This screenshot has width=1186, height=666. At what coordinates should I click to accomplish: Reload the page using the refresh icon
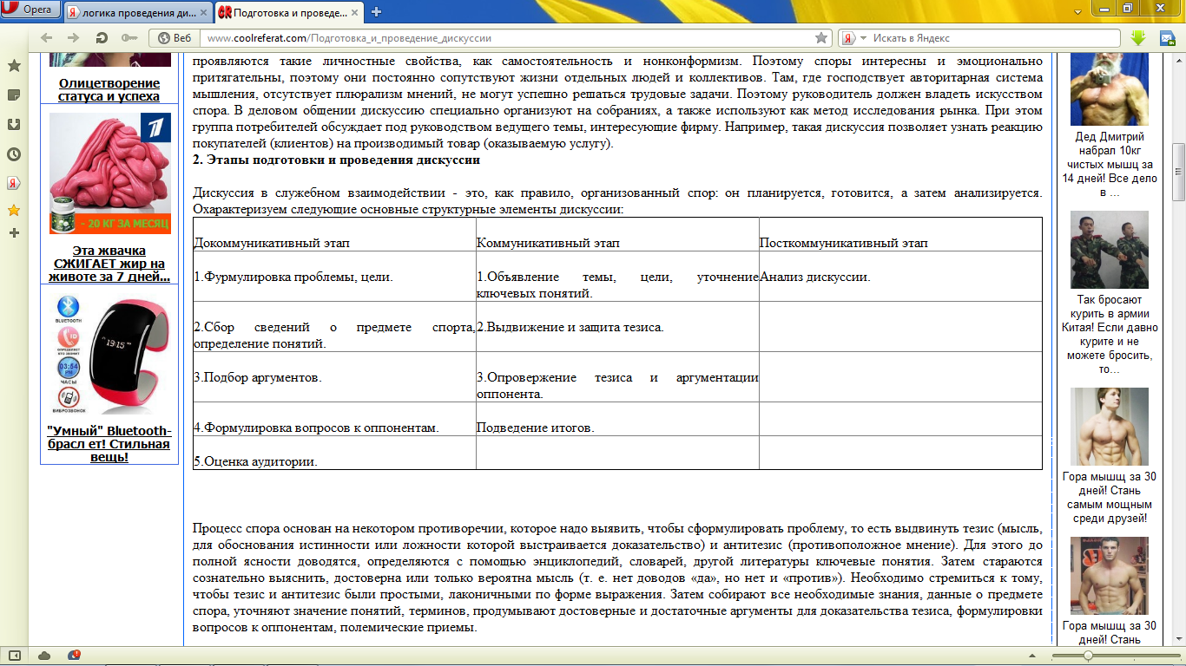click(102, 38)
